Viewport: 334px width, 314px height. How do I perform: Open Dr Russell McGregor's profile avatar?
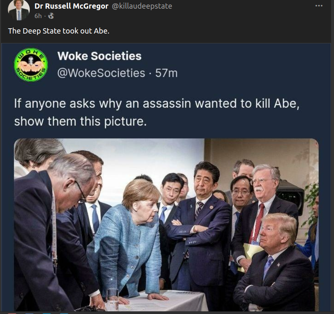pyautogui.click(x=19, y=10)
